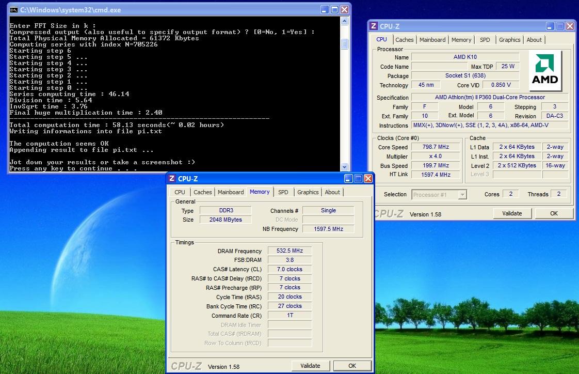Click the DA-C3 revision value
The image size is (579, 374).
(555, 116)
